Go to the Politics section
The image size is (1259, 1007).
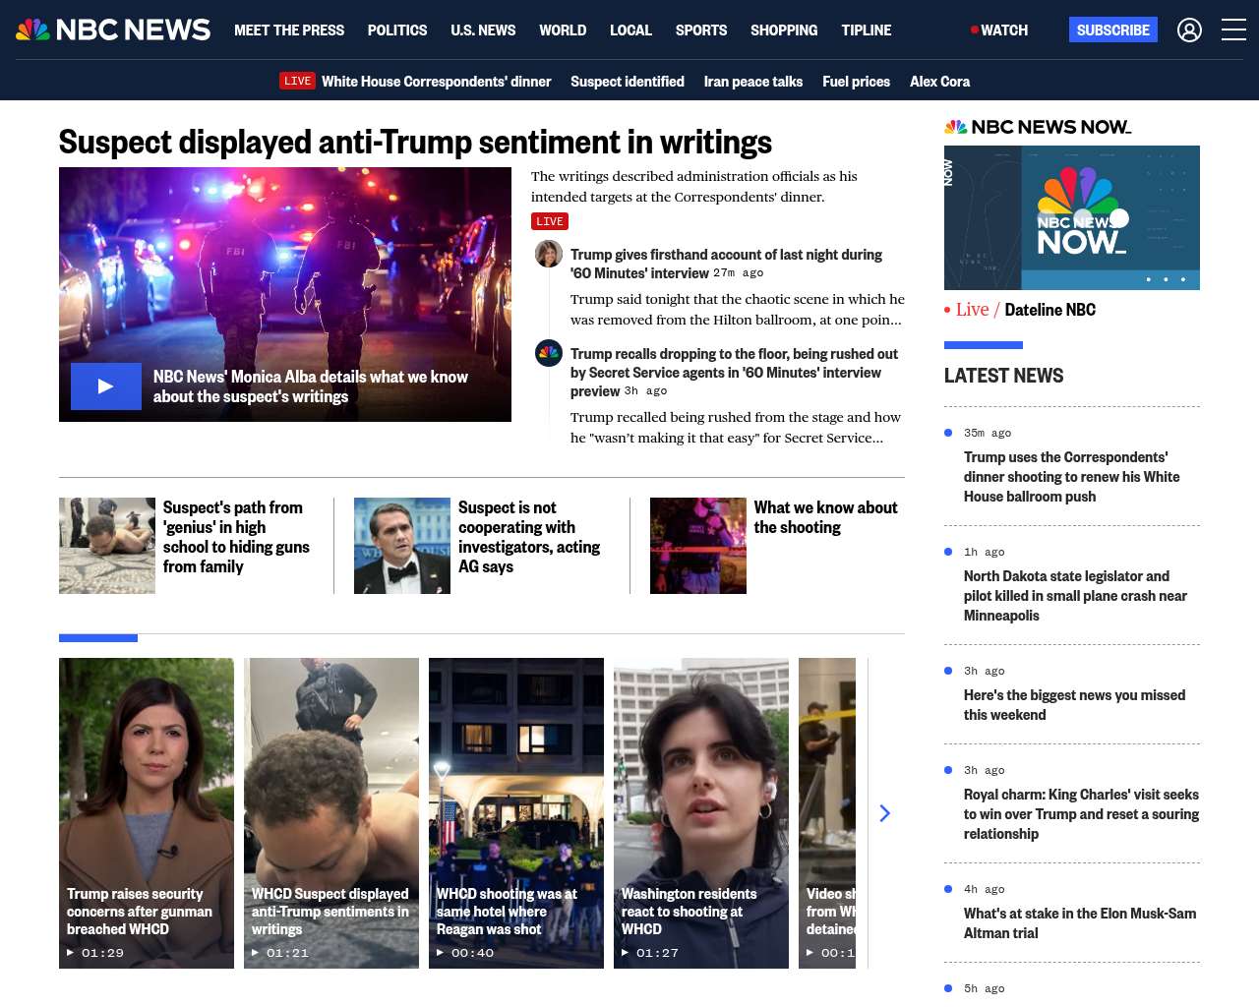coord(397,30)
